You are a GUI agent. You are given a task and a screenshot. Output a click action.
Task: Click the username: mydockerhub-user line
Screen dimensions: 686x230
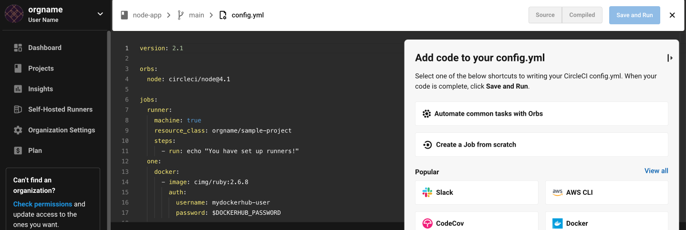click(x=223, y=202)
